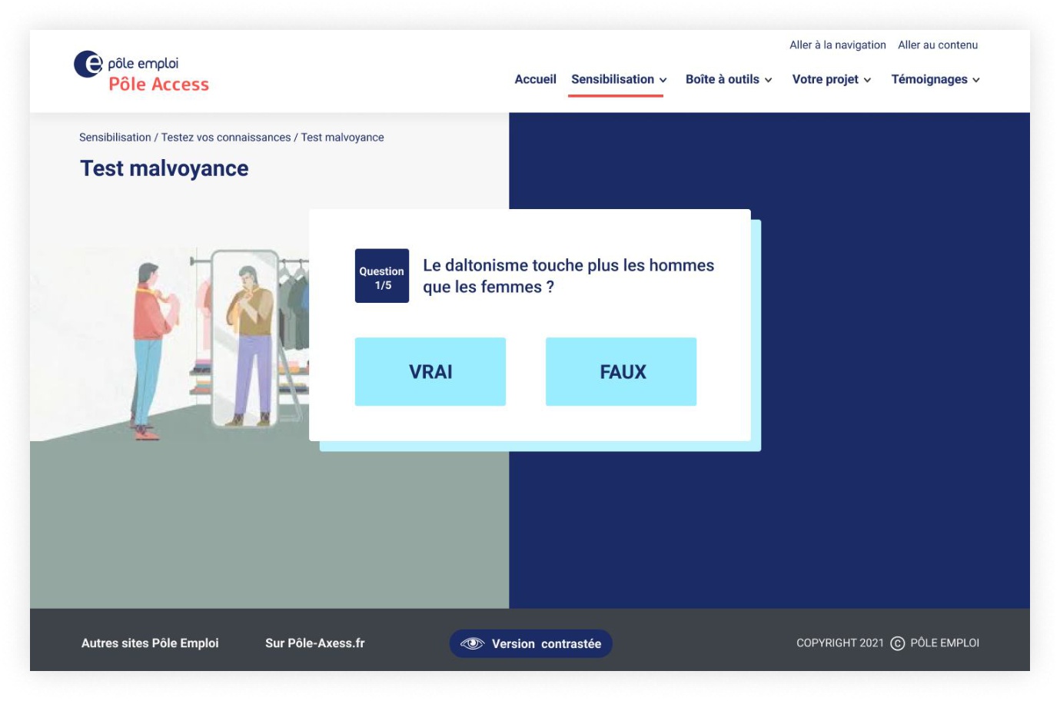Open the Sensibilisation menu item
The image size is (1060, 701).
pyautogui.click(x=613, y=79)
